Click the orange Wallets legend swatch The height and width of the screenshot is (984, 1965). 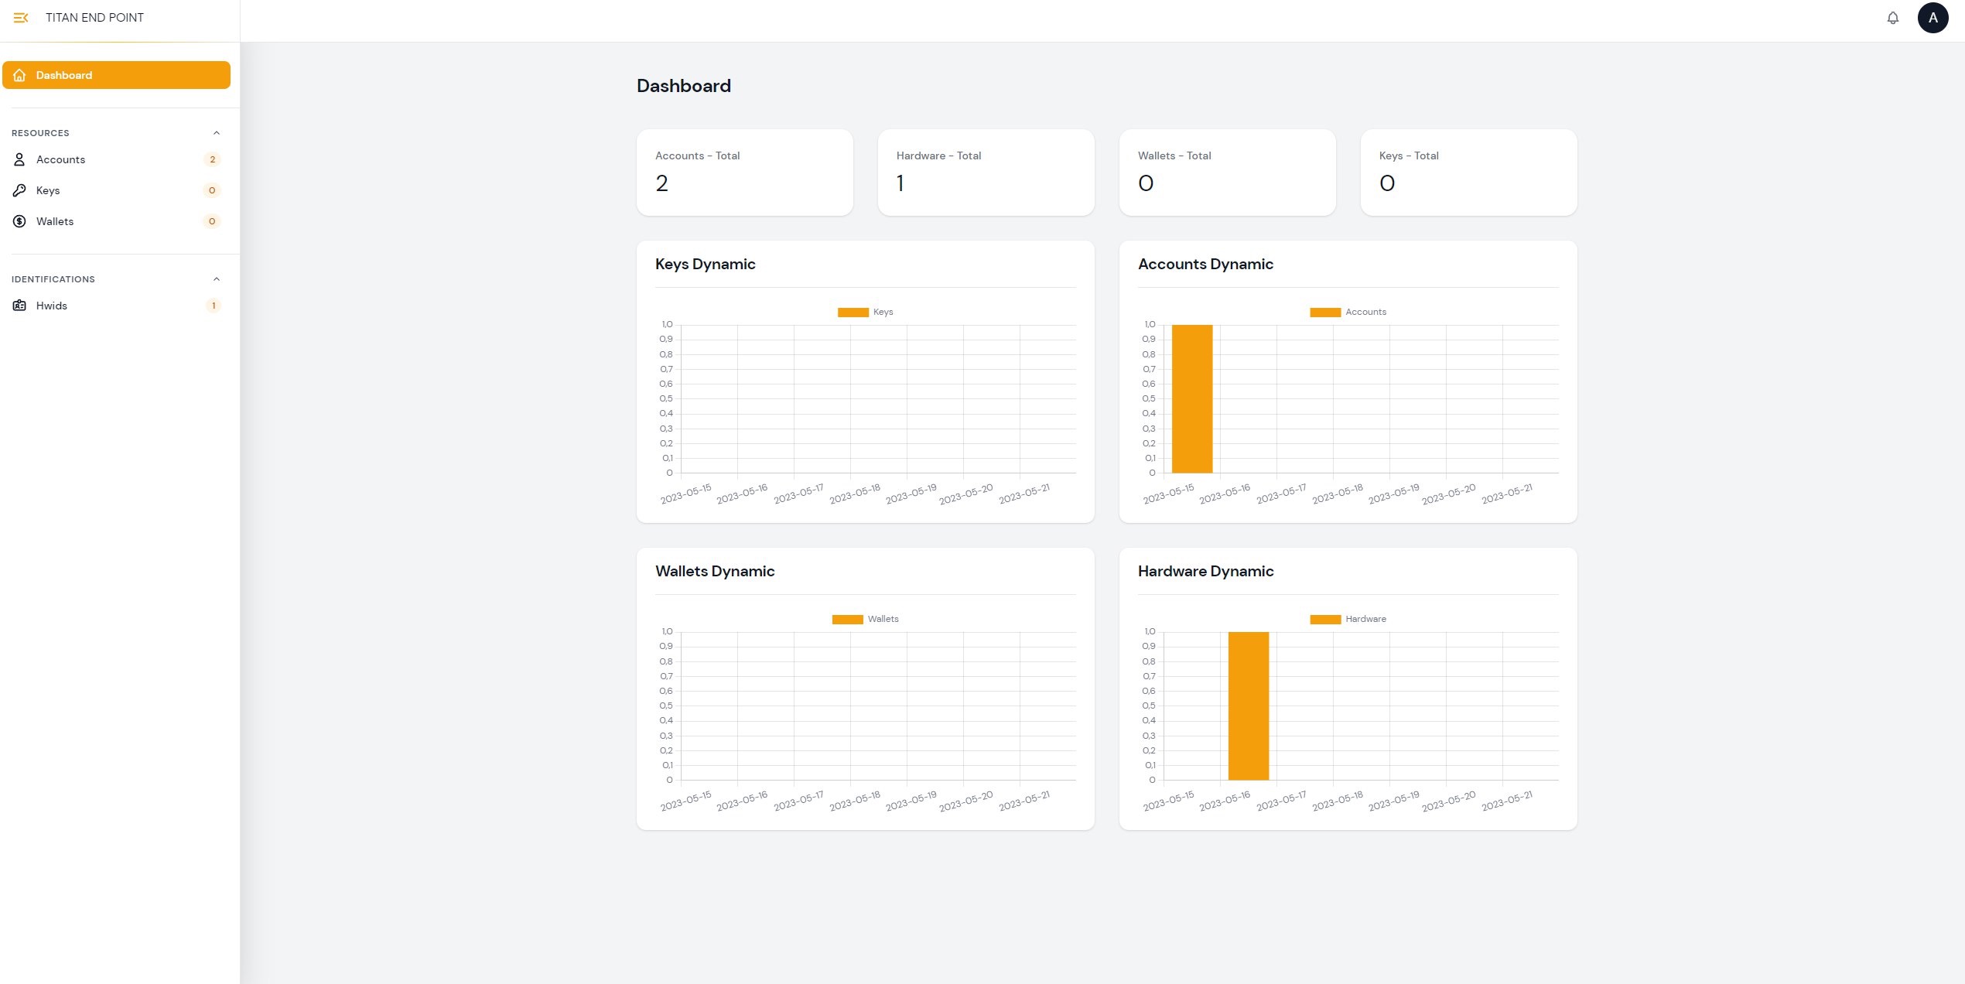tap(847, 619)
